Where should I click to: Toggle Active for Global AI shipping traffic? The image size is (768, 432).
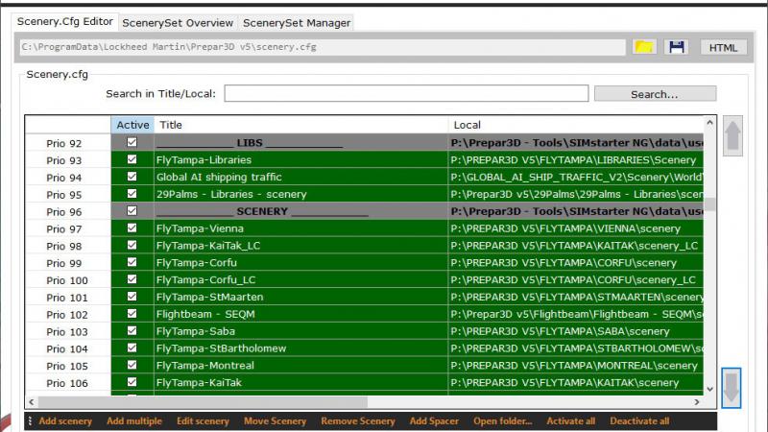[132, 177]
